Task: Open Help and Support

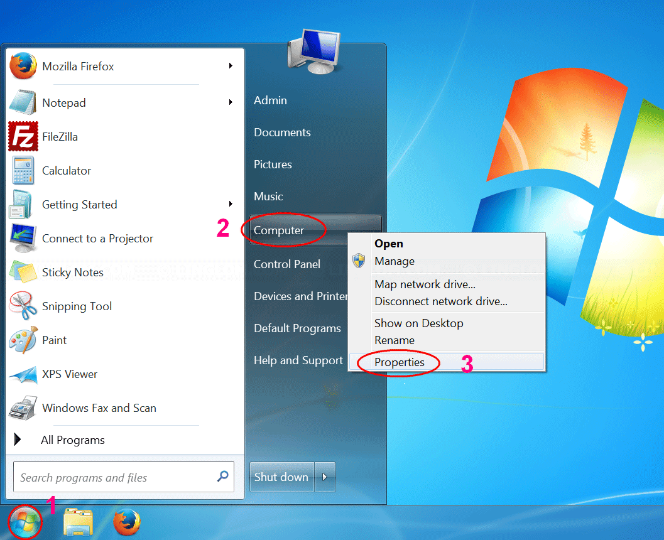Action: click(298, 360)
